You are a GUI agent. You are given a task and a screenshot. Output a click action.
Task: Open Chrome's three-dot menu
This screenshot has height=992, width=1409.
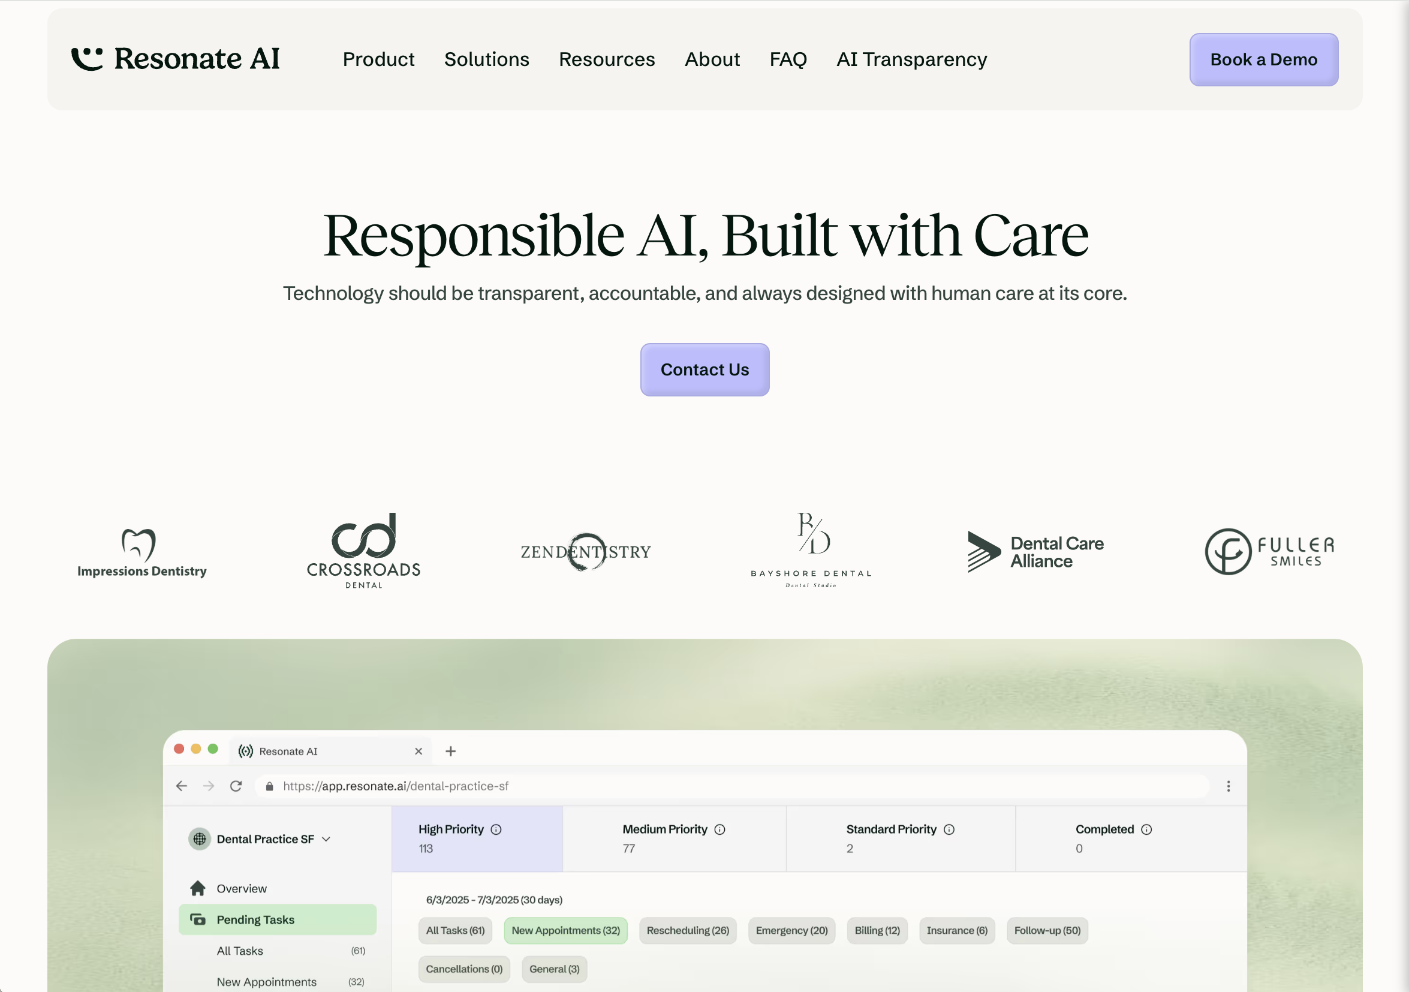[1229, 786]
